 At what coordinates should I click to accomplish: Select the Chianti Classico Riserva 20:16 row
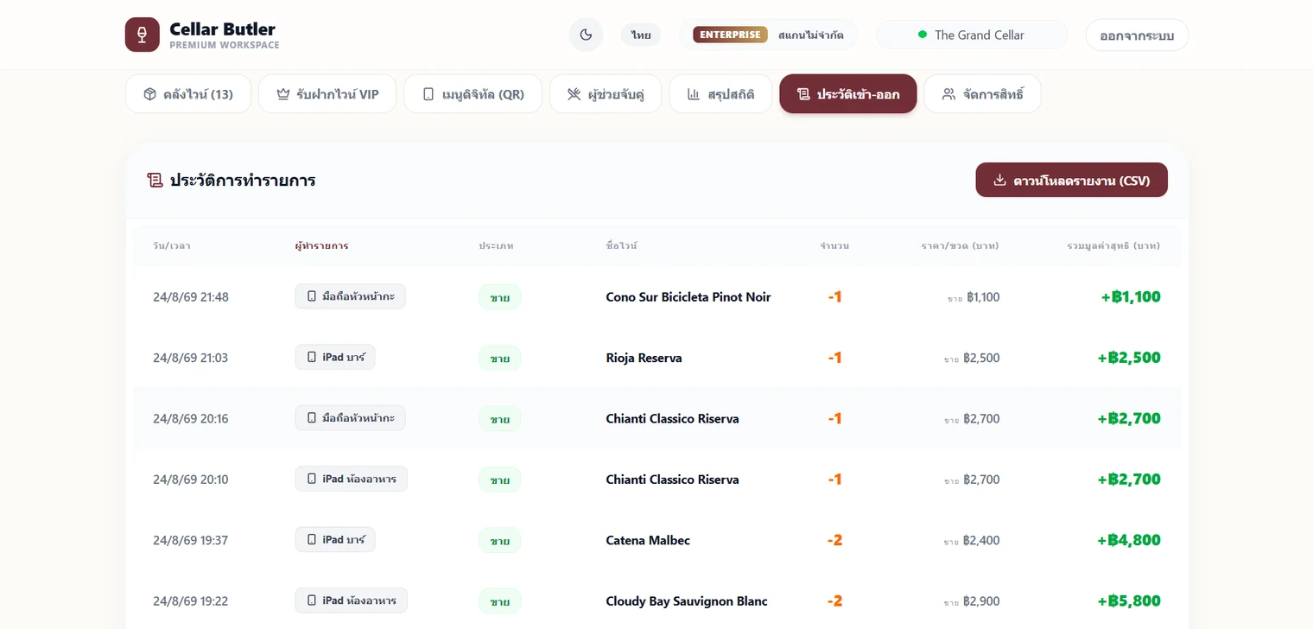tap(656, 418)
